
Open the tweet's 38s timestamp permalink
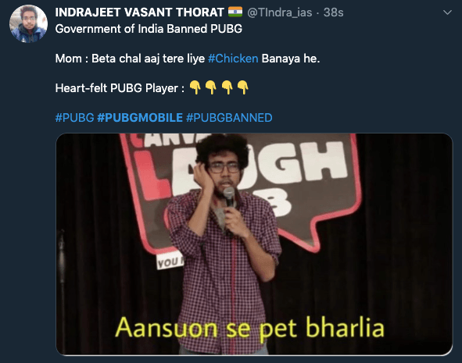[x=333, y=12]
